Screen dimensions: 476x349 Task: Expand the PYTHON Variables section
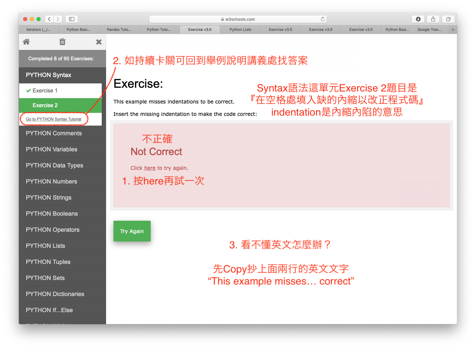click(51, 149)
